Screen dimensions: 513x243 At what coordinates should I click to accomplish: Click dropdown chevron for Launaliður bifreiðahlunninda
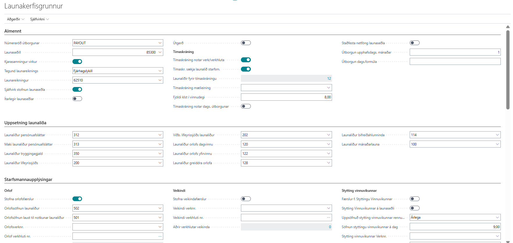(x=497, y=135)
